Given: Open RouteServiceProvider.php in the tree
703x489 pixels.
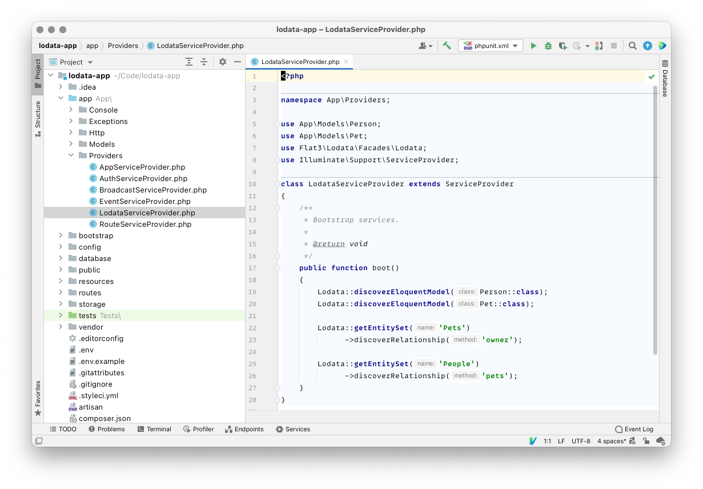Looking at the screenshot, I should click(x=145, y=224).
